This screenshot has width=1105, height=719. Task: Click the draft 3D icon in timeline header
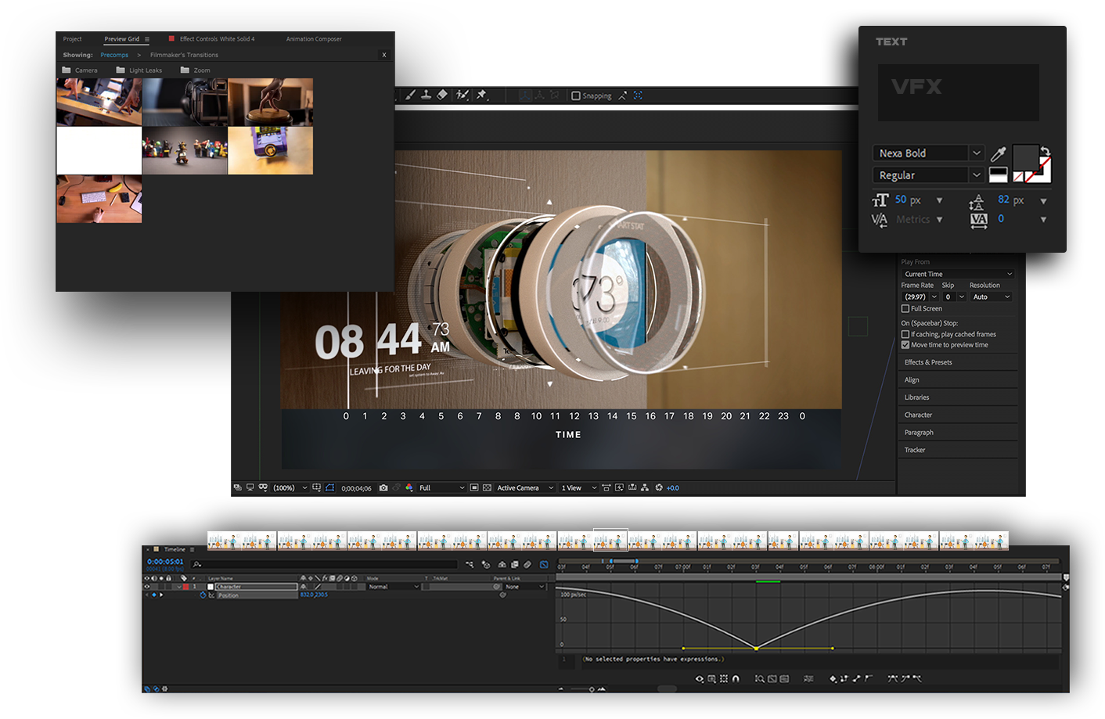(x=485, y=564)
